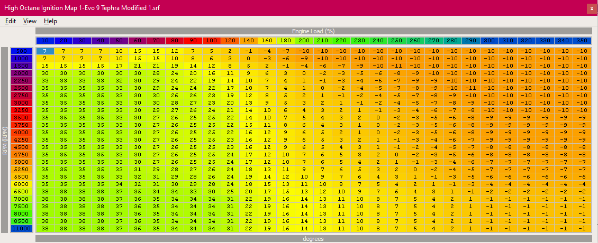598x243 pixels.
Task: Select the 10% engine load column header
Action: click(45, 41)
